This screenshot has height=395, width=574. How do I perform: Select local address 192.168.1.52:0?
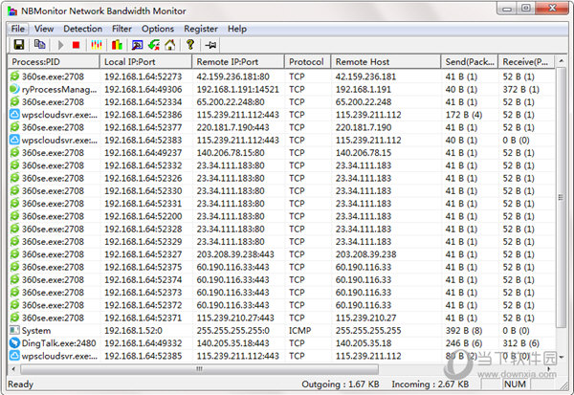(x=133, y=331)
